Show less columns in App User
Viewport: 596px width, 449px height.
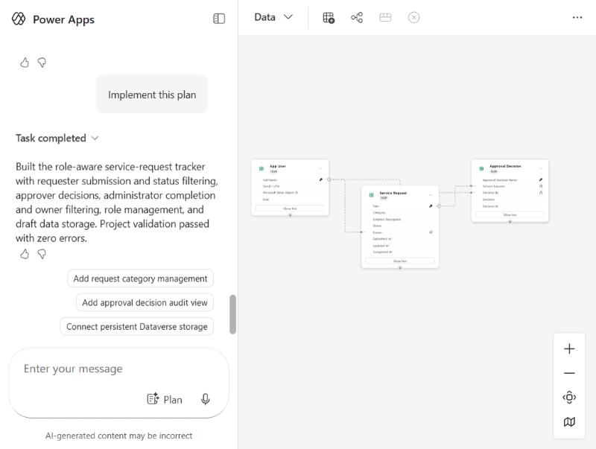pyautogui.click(x=290, y=208)
